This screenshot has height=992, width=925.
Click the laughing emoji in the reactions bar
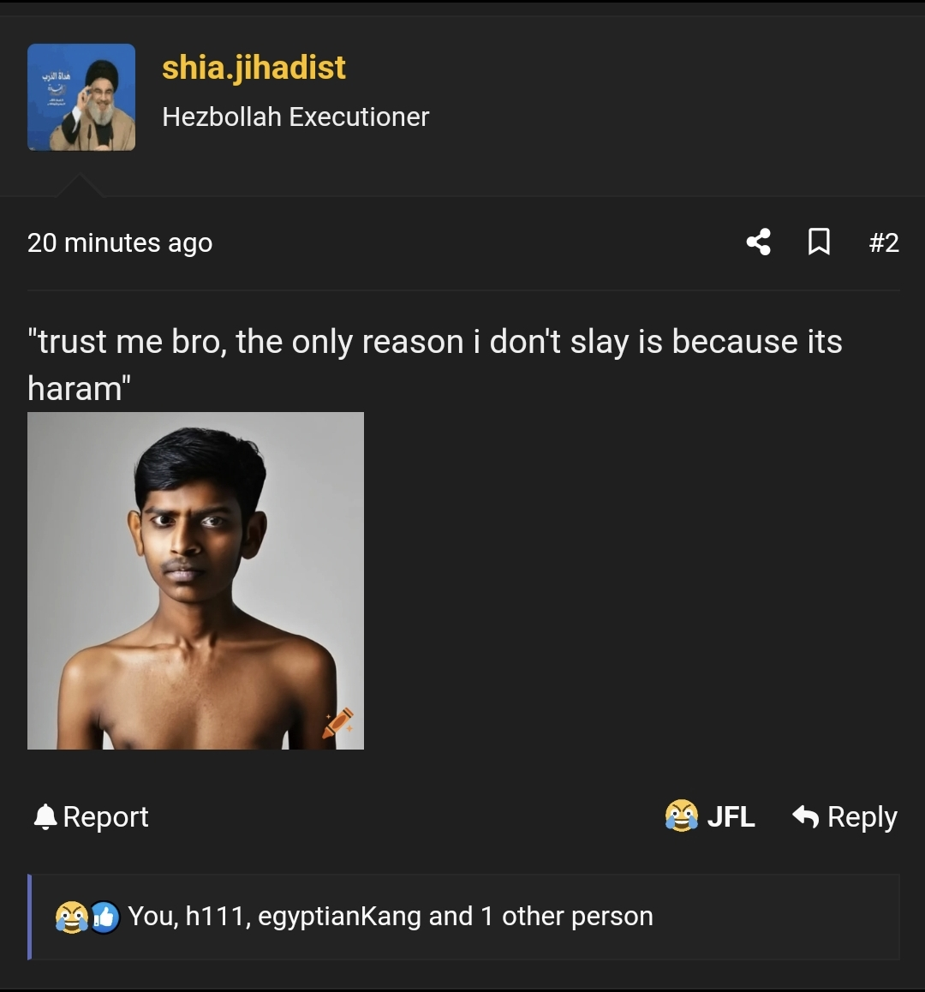click(70, 917)
